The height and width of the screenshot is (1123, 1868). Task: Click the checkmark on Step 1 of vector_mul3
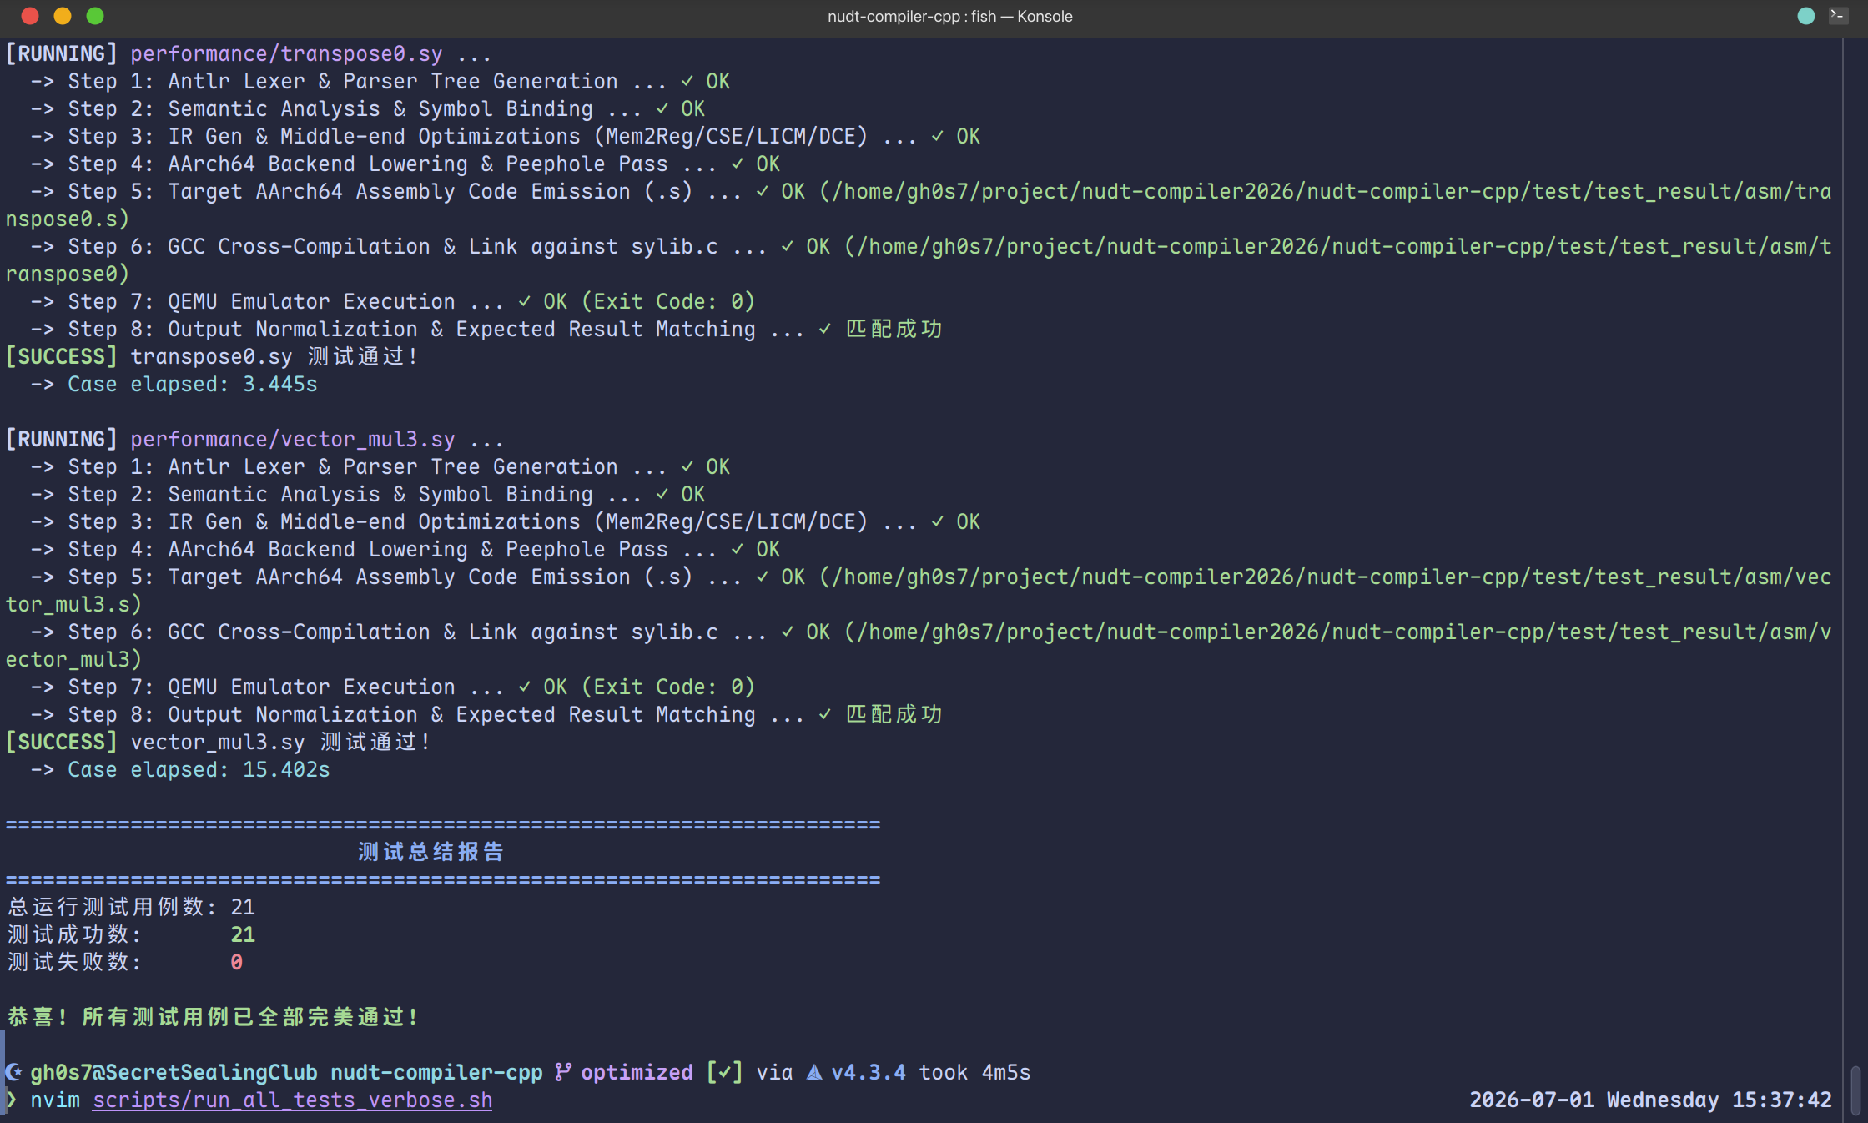[687, 466]
